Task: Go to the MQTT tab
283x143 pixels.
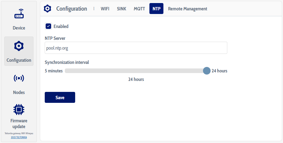Action: click(x=139, y=9)
